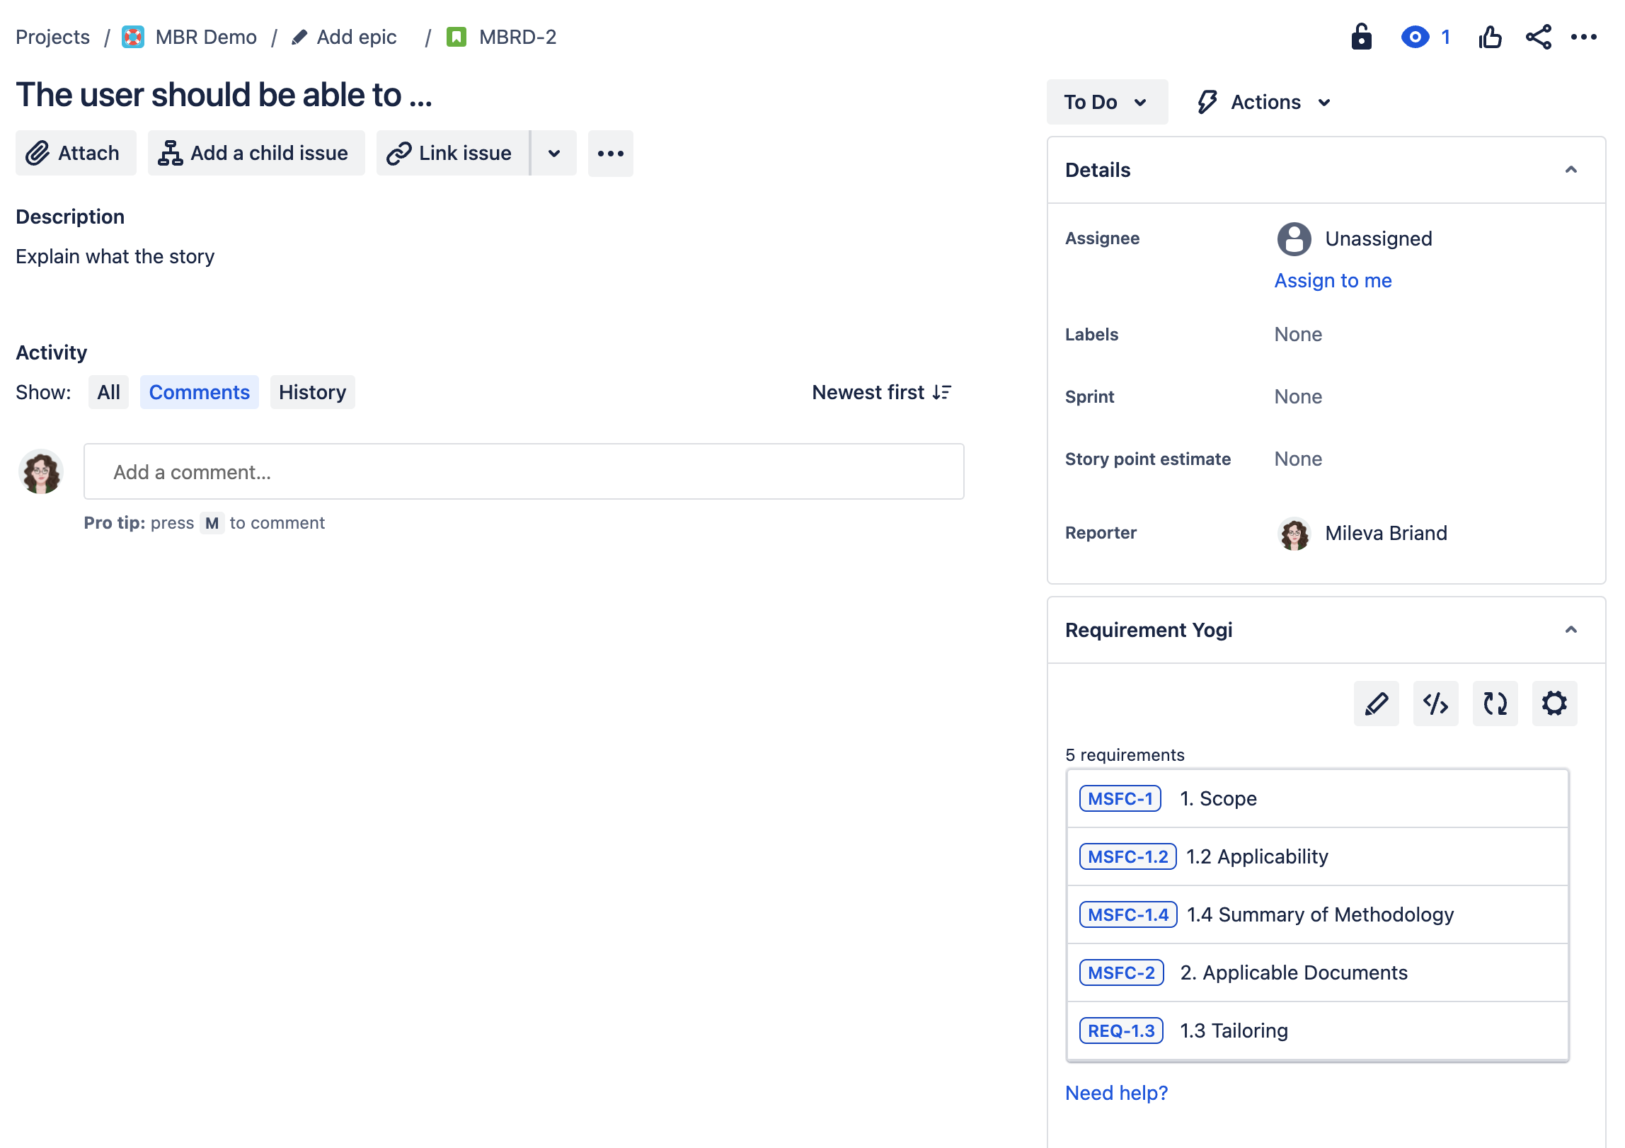The width and height of the screenshot is (1625, 1148).
Task: Click the Add a comment field
Action: [x=524, y=471]
